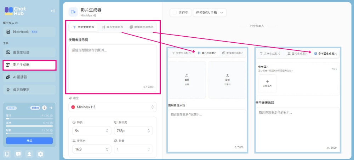Open the feedback speech-bubble icon
Image resolution: width=354 pixels, height=160 pixels.
(18, 154)
